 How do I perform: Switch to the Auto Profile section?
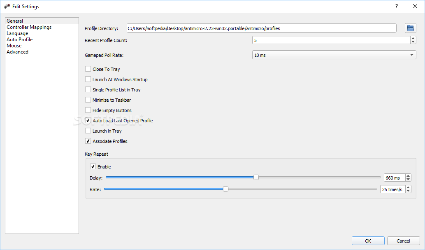pos(20,40)
